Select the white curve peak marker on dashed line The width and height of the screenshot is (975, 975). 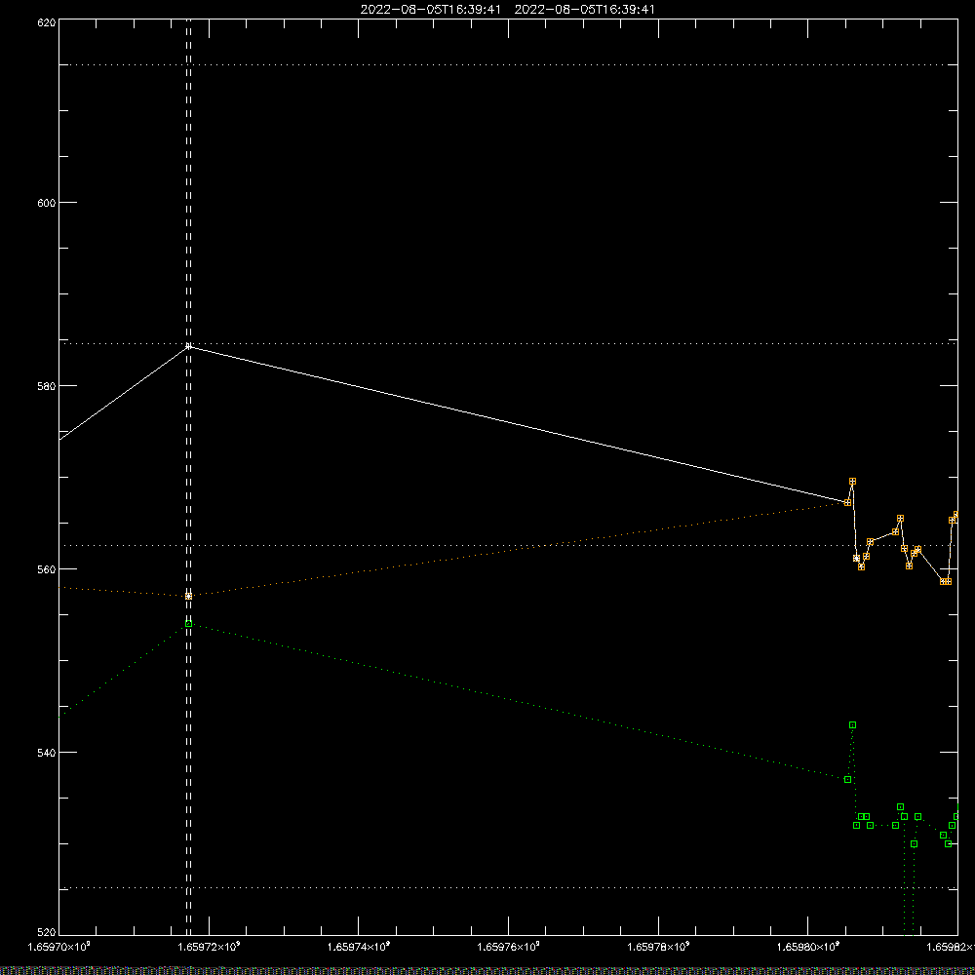(x=189, y=346)
